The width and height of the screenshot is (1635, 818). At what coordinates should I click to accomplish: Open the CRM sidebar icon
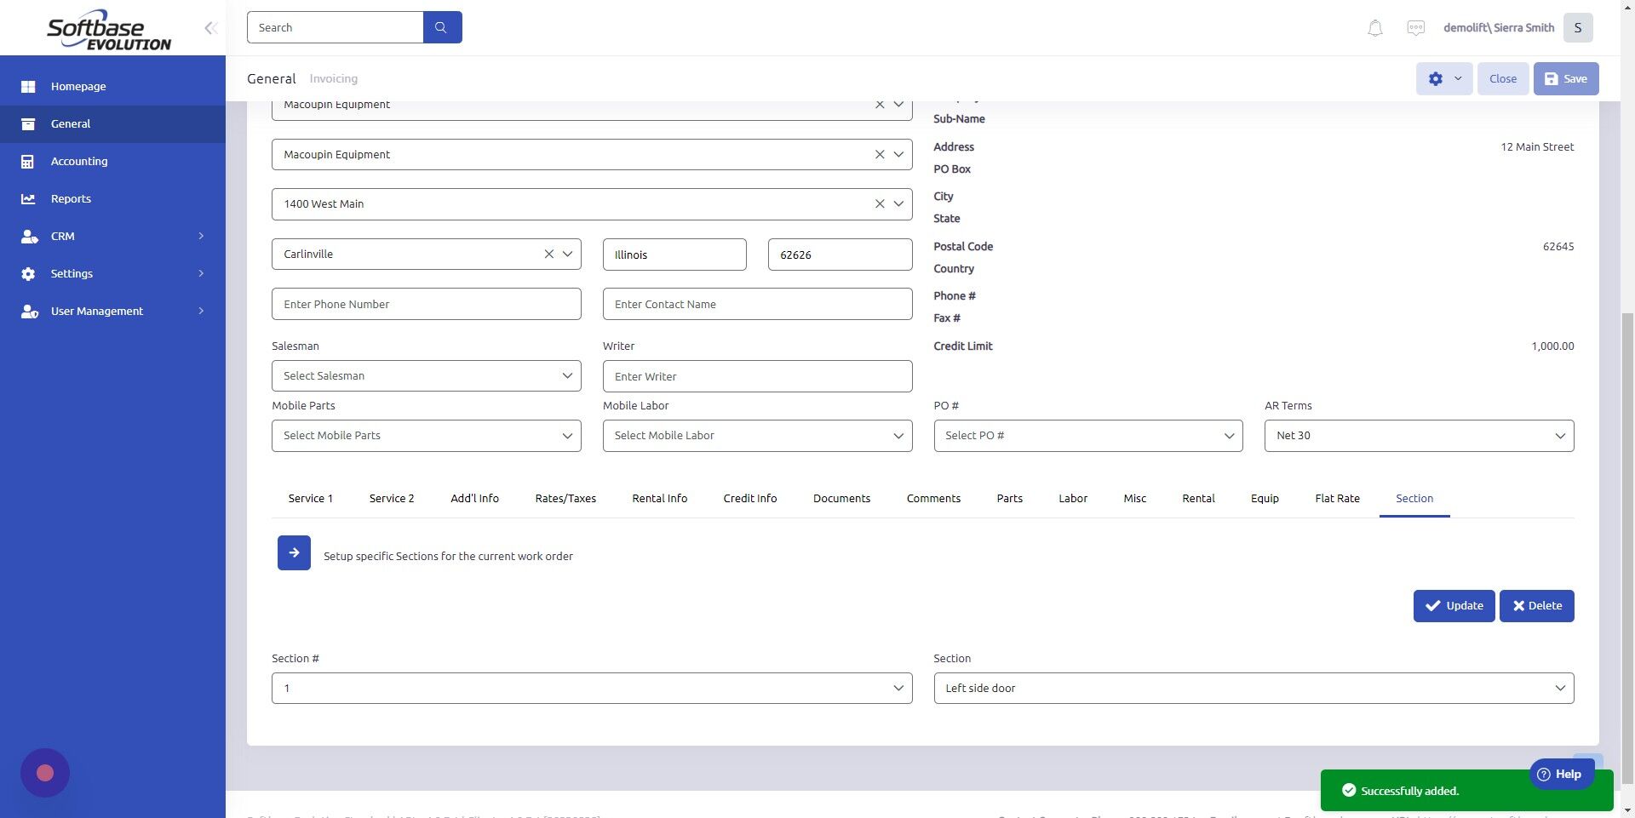click(x=29, y=236)
